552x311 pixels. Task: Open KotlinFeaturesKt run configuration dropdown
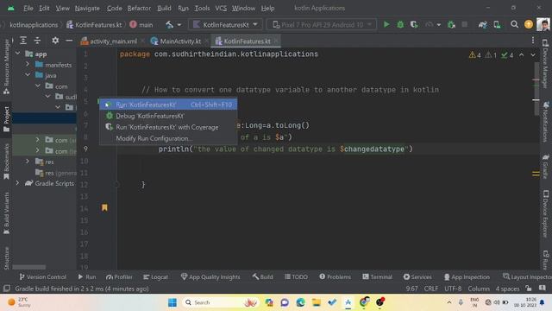pyautogui.click(x=226, y=25)
